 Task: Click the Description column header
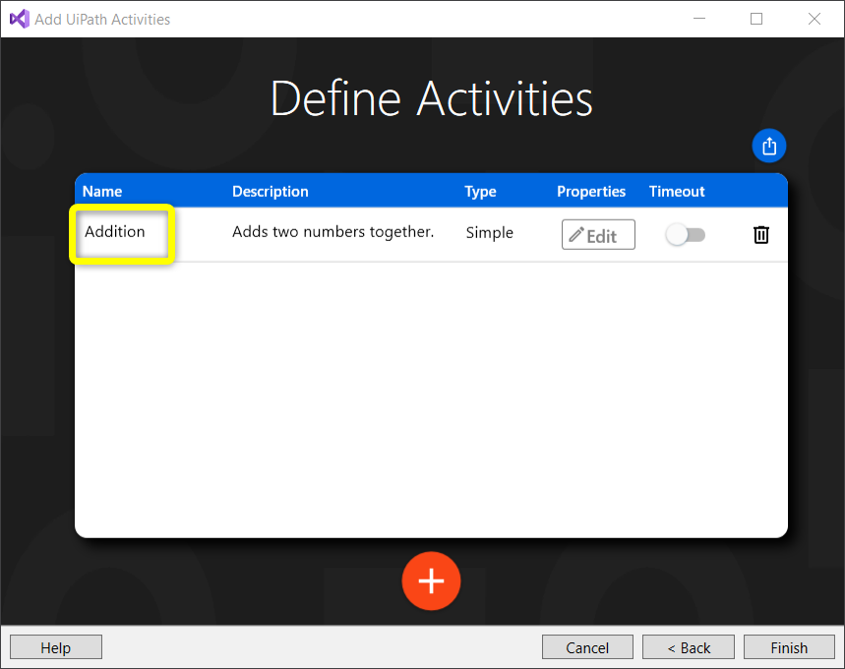tap(270, 191)
